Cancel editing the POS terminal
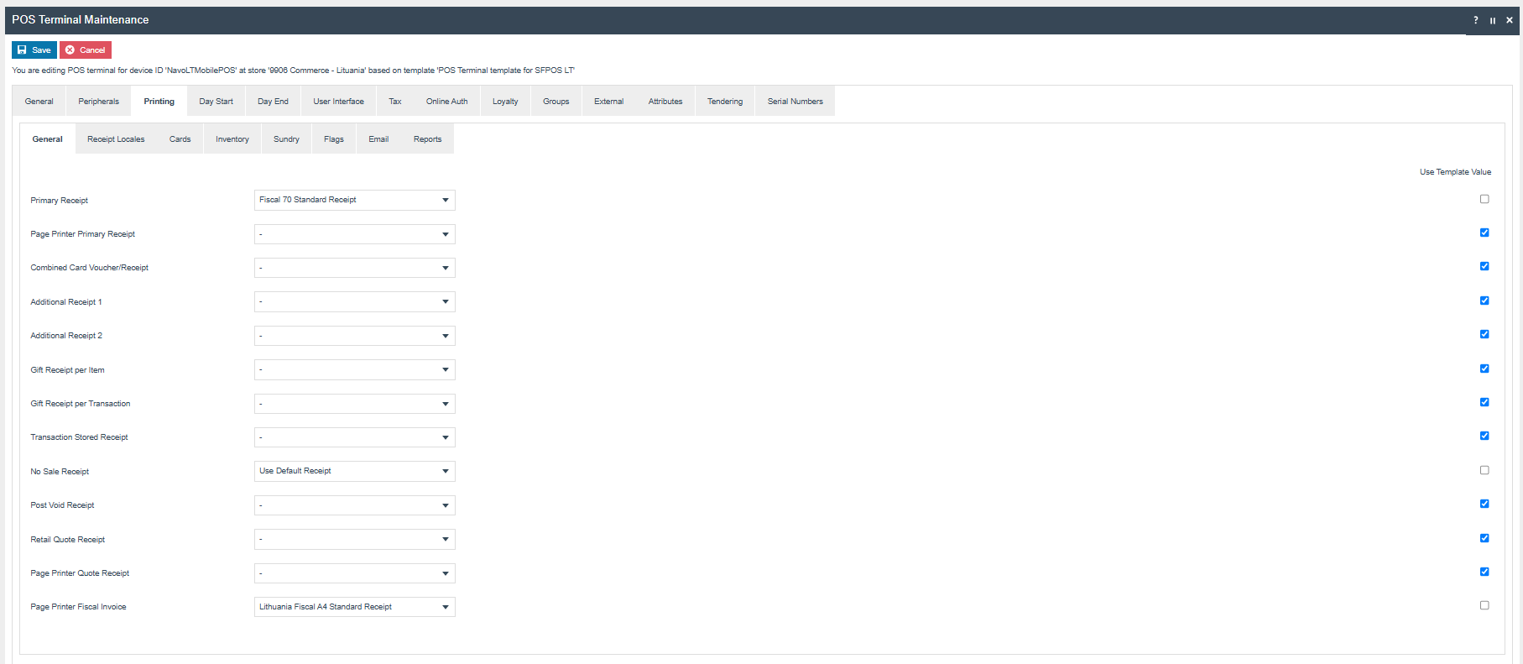1523x664 pixels. [86, 50]
